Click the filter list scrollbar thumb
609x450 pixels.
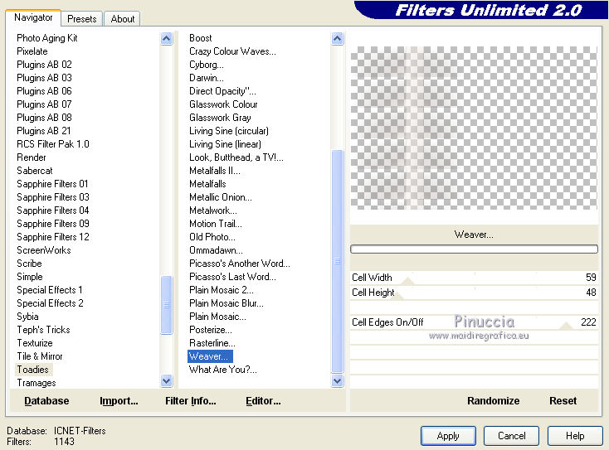coord(337,262)
